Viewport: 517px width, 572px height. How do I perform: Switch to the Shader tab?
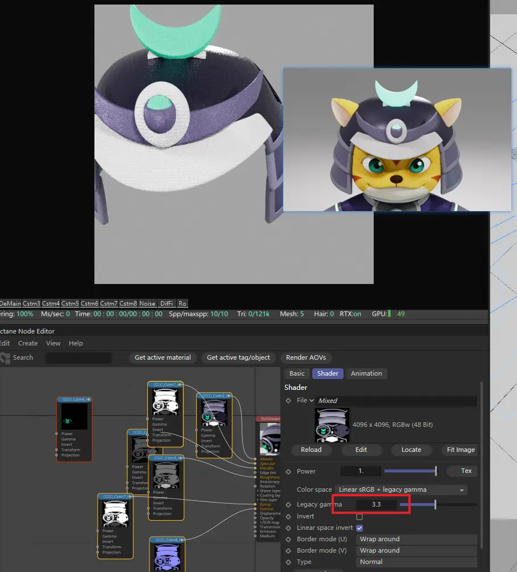(328, 373)
